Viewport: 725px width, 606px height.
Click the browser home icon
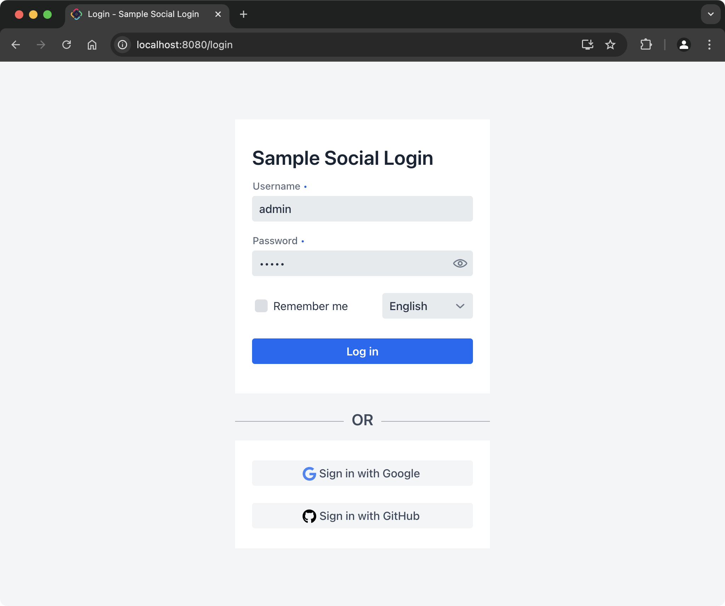pyautogui.click(x=92, y=45)
